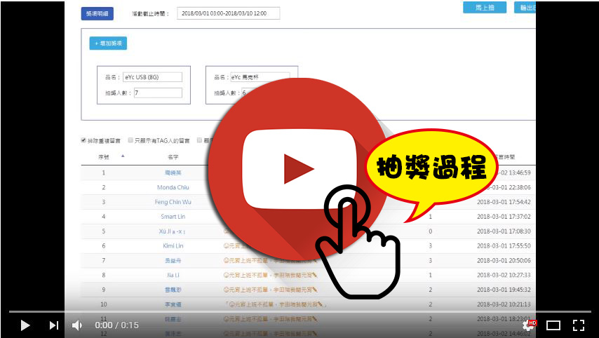The width and height of the screenshot is (599, 338).
Task: Click the video progress bar
Action: pyautogui.click(x=299, y=312)
